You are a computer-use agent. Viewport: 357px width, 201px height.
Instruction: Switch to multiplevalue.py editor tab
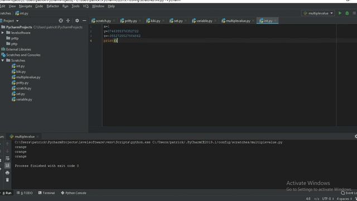(x=238, y=21)
